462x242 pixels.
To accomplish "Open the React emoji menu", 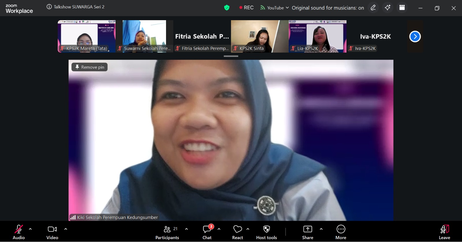I will [237, 232].
